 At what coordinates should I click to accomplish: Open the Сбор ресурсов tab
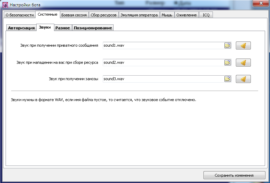point(104,15)
